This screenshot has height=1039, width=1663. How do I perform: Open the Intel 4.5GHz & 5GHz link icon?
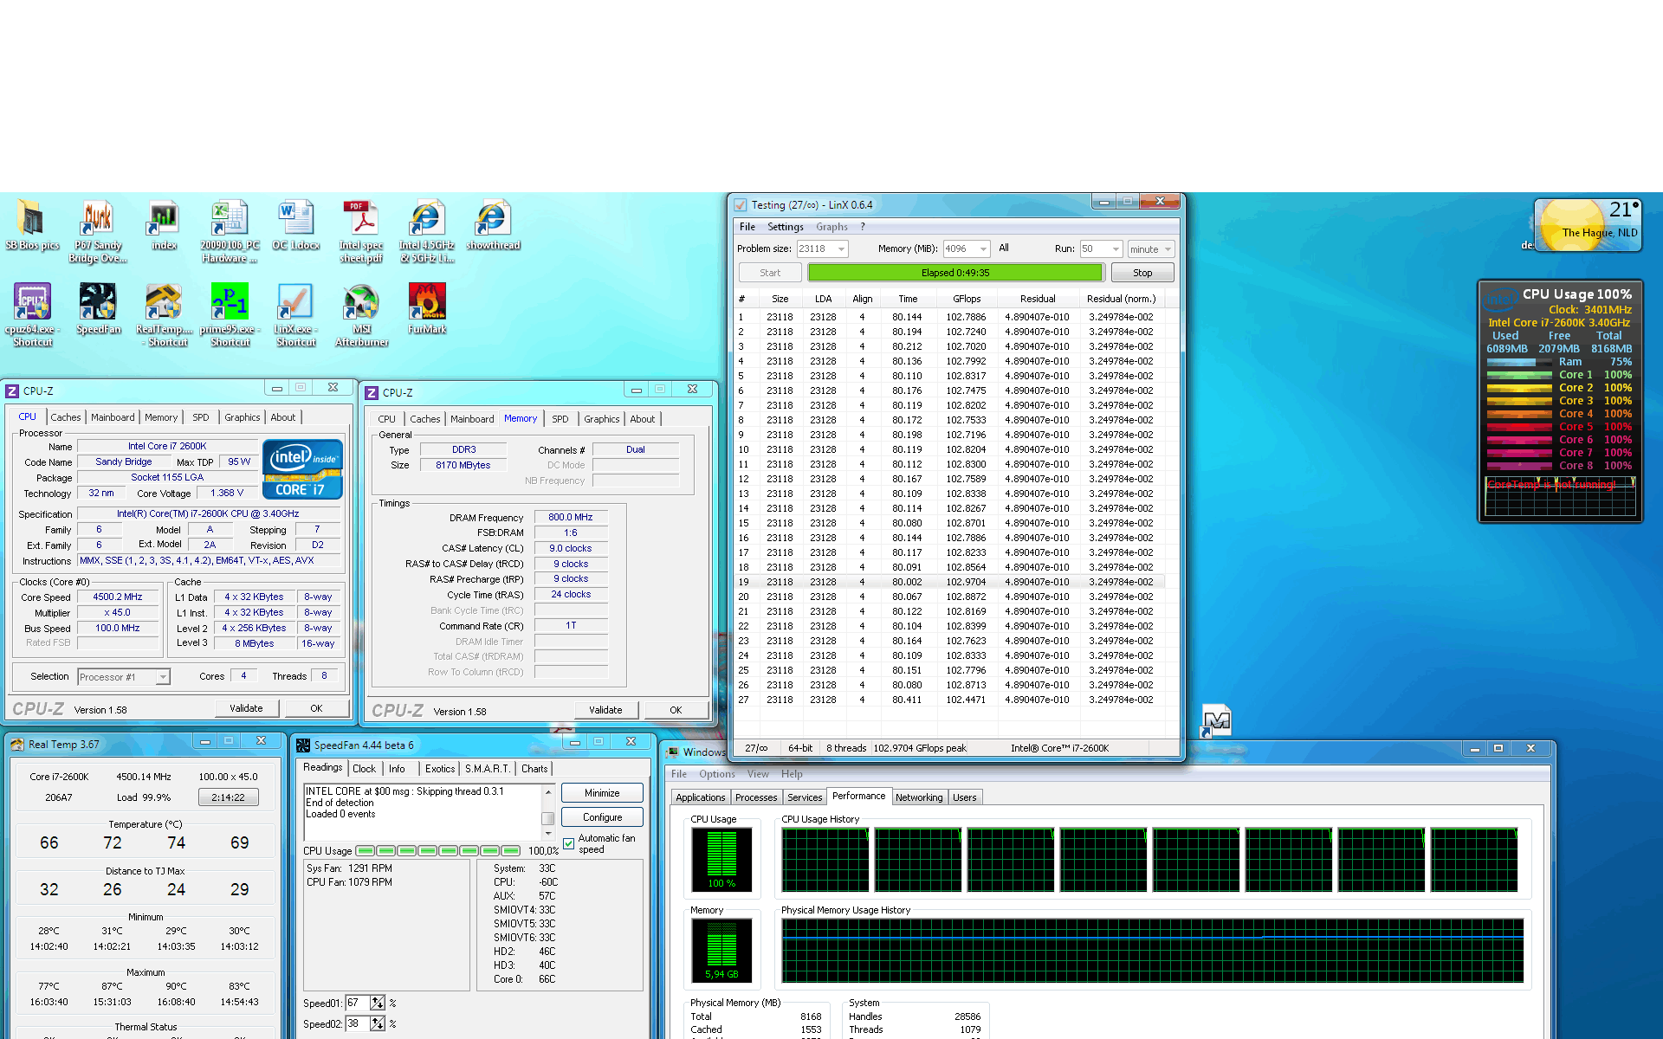(x=427, y=218)
